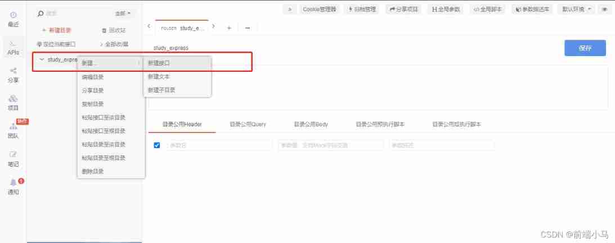Open the 默认环境 environment dropdown

pyautogui.click(x=576, y=9)
